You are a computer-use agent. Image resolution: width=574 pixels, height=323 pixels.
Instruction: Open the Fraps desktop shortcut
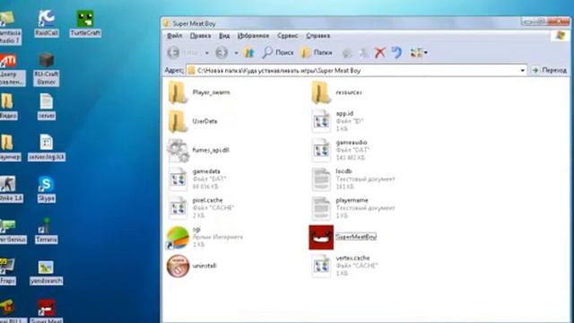tap(8, 271)
